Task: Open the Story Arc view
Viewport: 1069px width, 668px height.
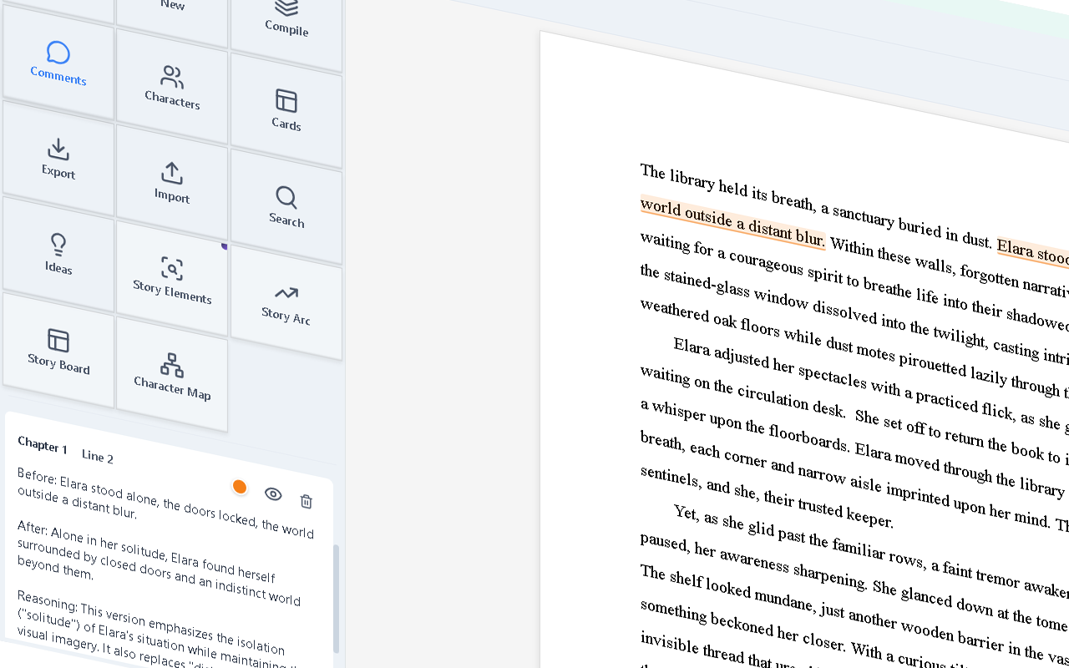Action: click(286, 302)
